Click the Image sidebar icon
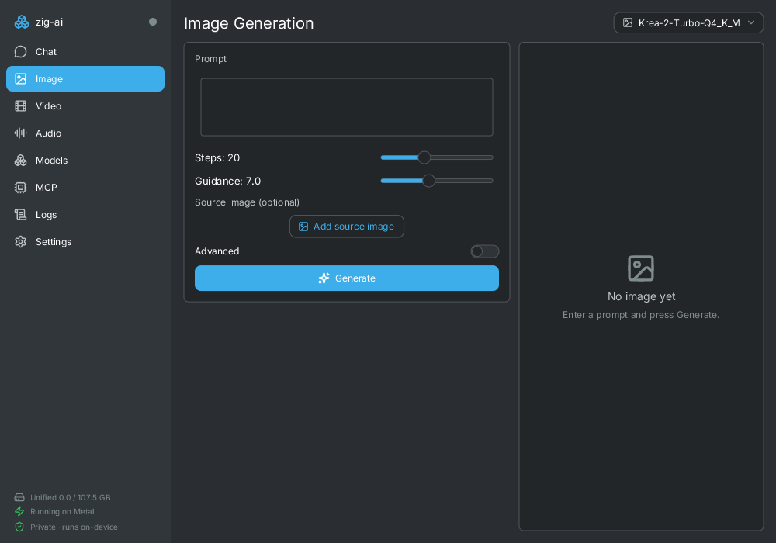This screenshot has width=776, height=543. tap(20, 79)
